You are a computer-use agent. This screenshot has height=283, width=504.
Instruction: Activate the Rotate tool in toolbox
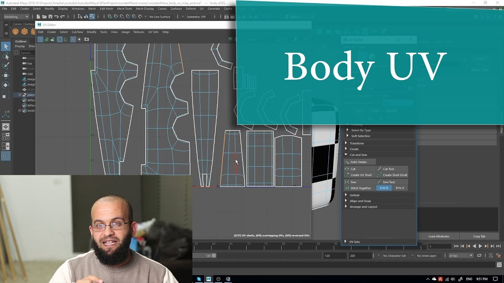tap(6, 85)
